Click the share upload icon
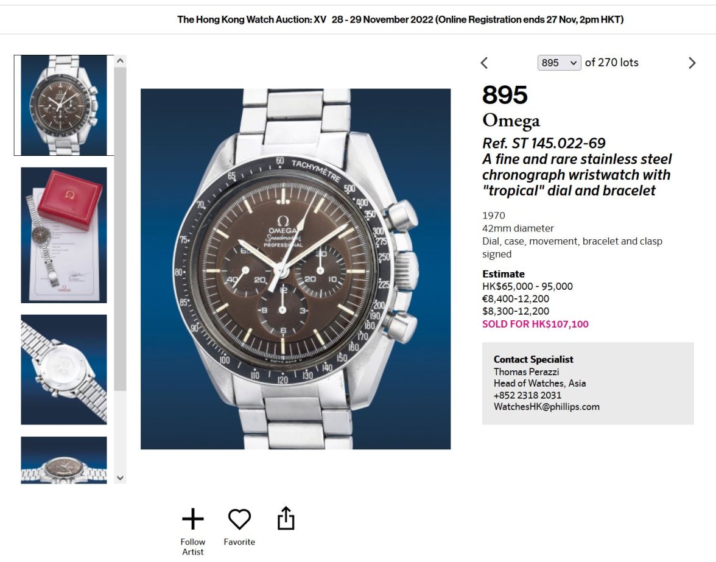The width and height of the screenshot is (716, 562). (x=286, y=518)
